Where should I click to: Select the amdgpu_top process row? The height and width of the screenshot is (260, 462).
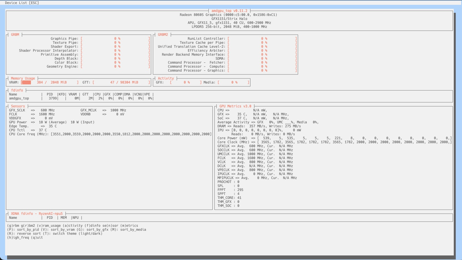click(x=19, y=98)
